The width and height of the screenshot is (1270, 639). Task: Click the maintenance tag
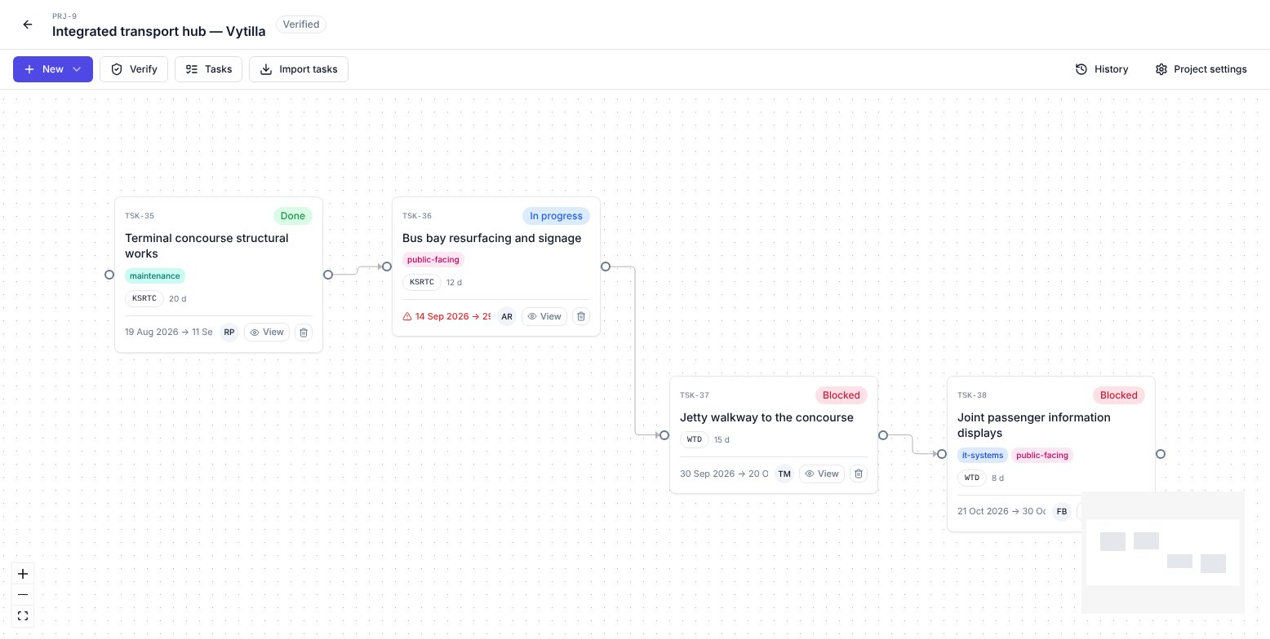coord(155,276)
